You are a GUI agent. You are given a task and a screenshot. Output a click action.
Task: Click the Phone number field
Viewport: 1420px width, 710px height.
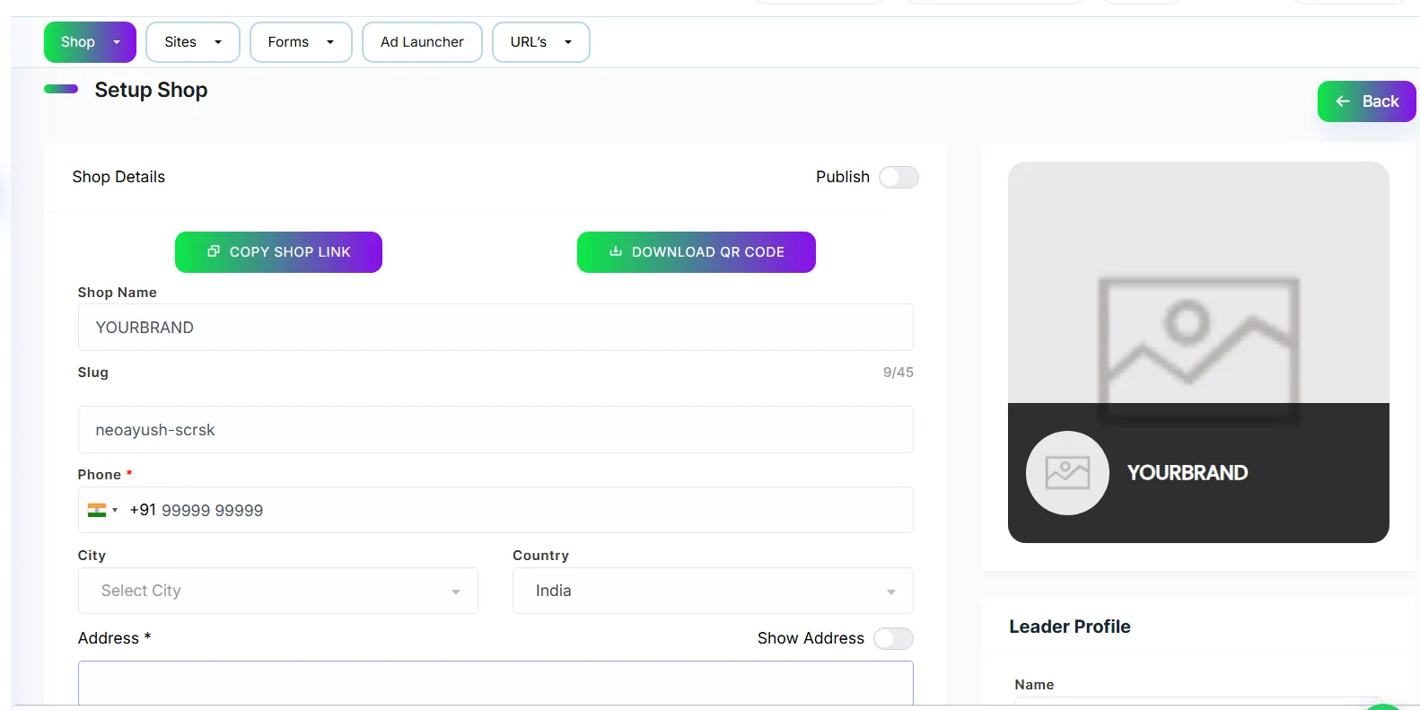pos(495,510)
